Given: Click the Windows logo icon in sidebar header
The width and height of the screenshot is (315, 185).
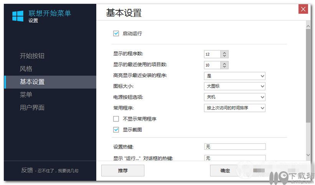Looking at the screenshot, I should 18,16.
